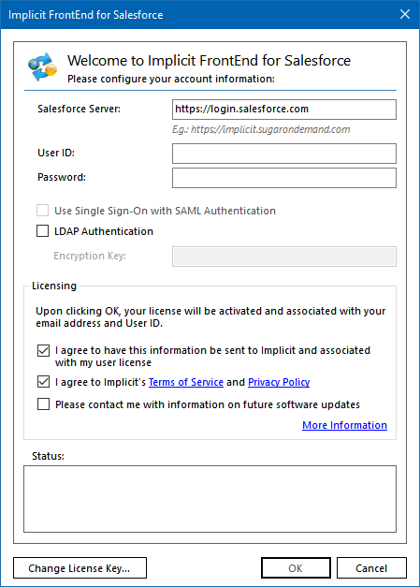Screen dimensions: 420x587
Task: Open the More Information link
Action: click(344, 425)
